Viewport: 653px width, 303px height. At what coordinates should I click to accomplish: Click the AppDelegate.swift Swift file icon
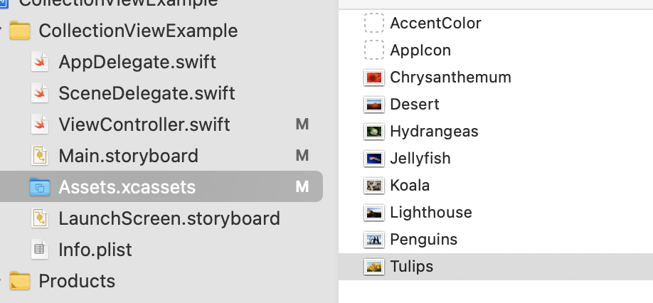40,62
